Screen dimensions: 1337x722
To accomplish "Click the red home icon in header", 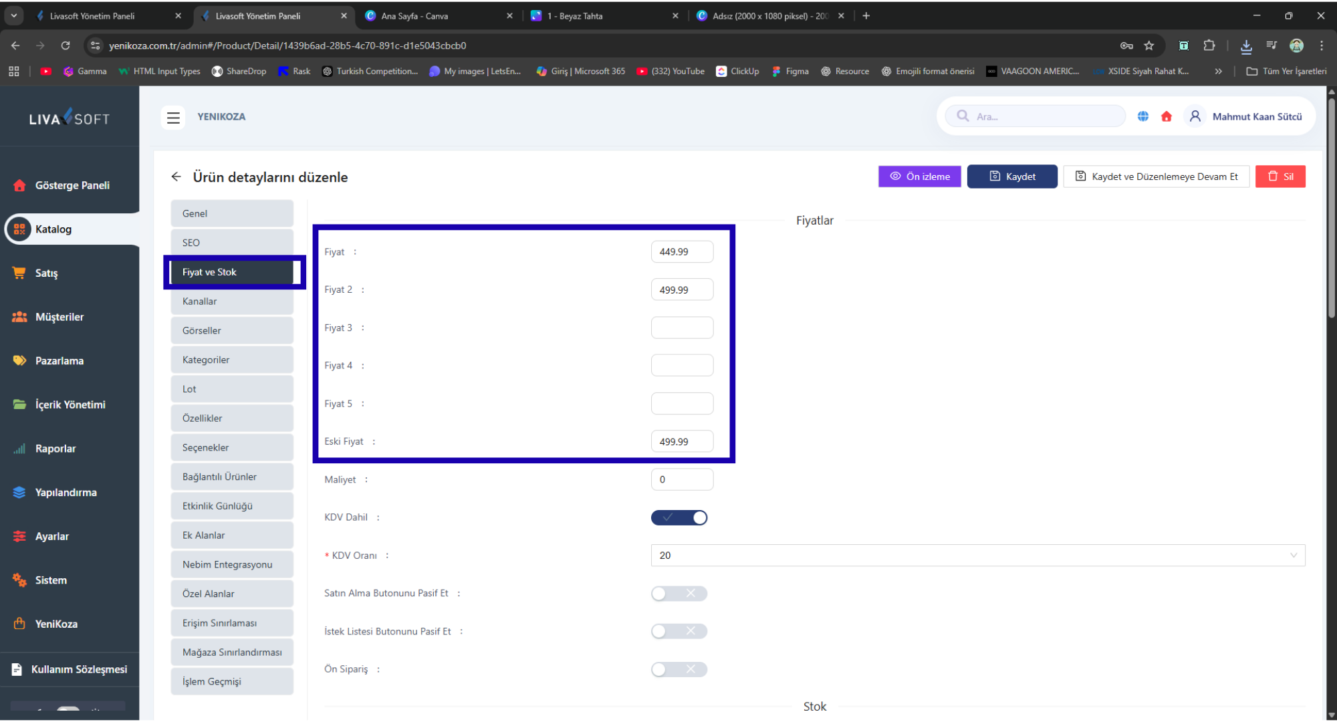I will pyautogui.click(x=1167, y=116).
